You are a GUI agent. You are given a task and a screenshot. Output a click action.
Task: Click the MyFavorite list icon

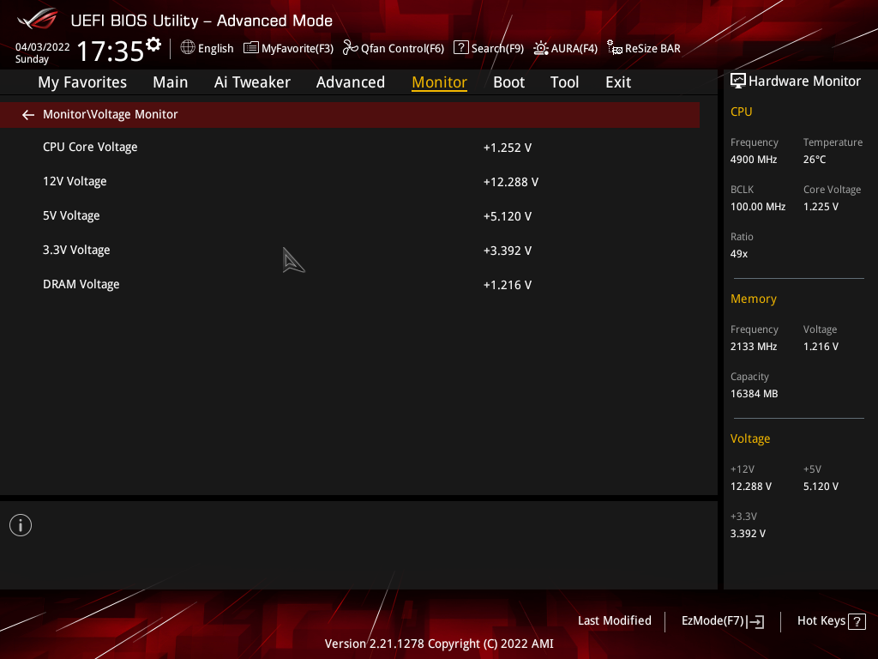[251, 48]
